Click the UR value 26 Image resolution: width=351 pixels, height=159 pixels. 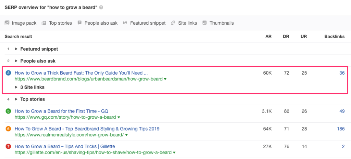coord(304,111)
